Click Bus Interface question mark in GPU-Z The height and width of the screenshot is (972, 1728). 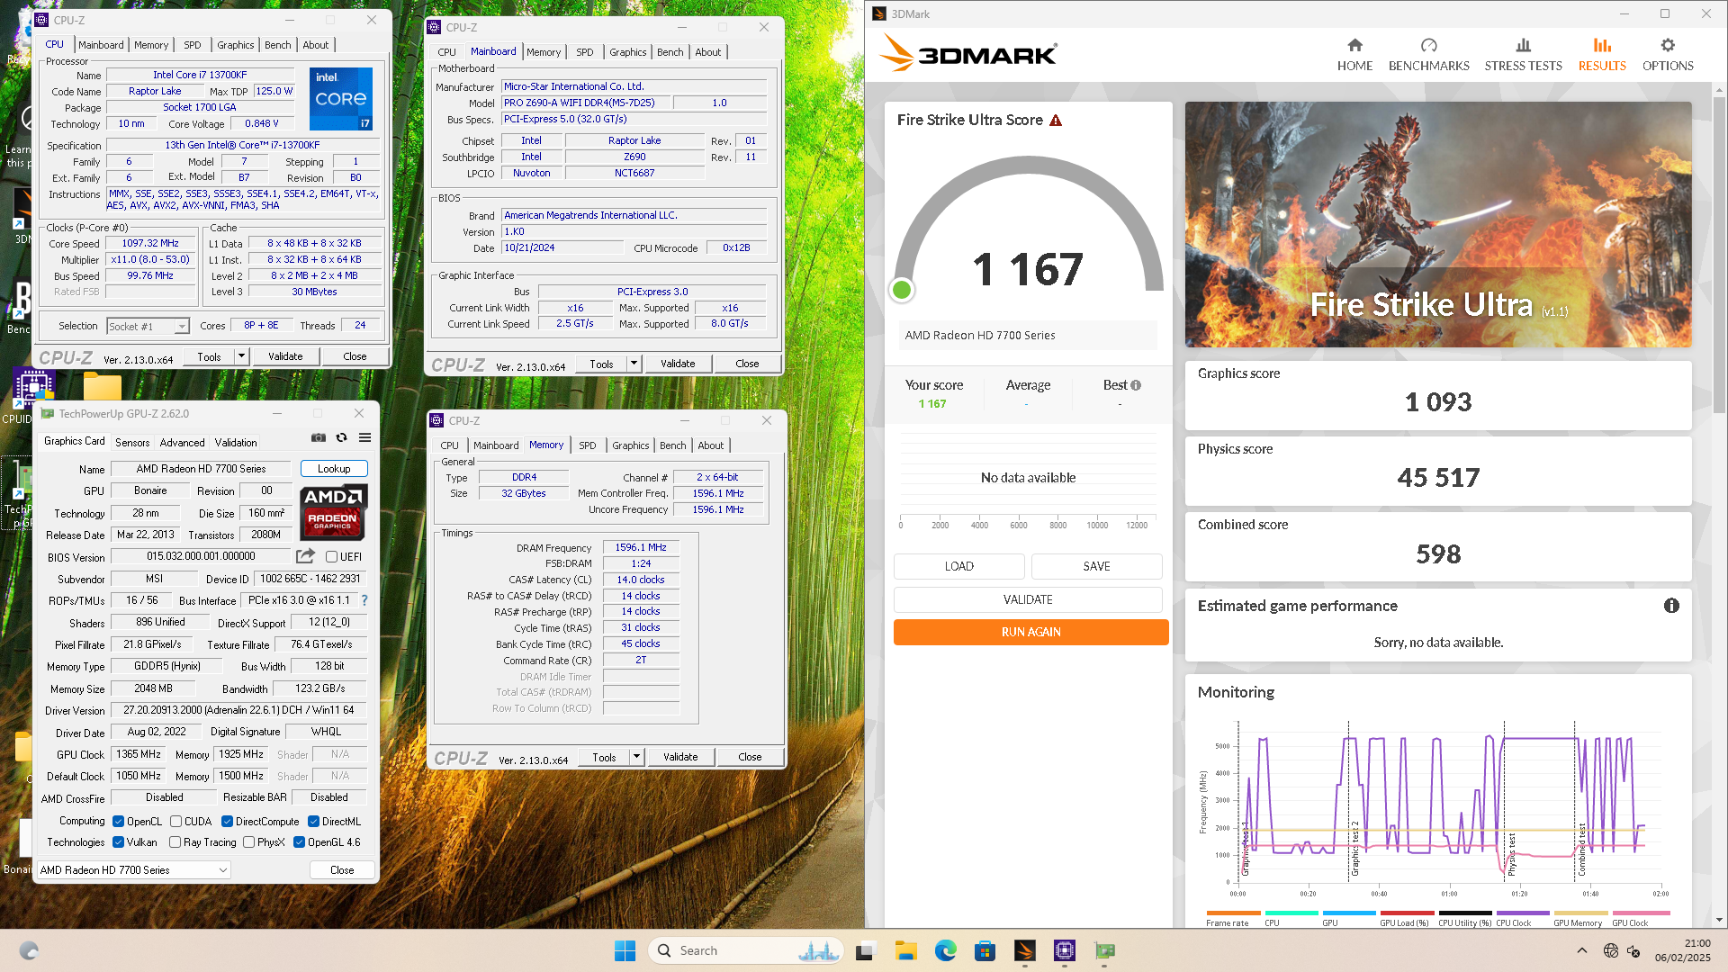point(364,600)
